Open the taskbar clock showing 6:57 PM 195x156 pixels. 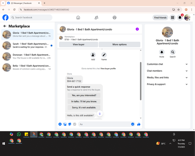click(x=181, y=144)
